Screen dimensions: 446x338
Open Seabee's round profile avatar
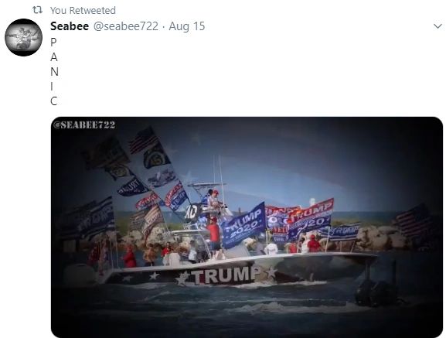coord(24,37)
